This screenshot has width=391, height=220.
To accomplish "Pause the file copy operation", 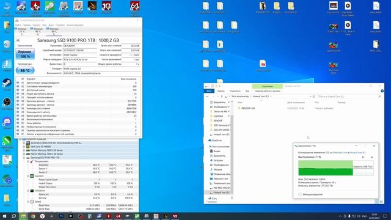I will coord(363,157).
